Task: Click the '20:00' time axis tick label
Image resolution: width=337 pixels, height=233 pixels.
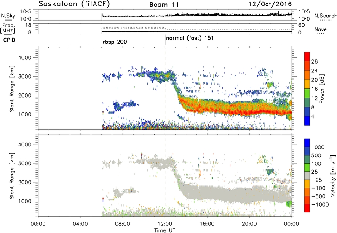Action: (x=249, y=224)
